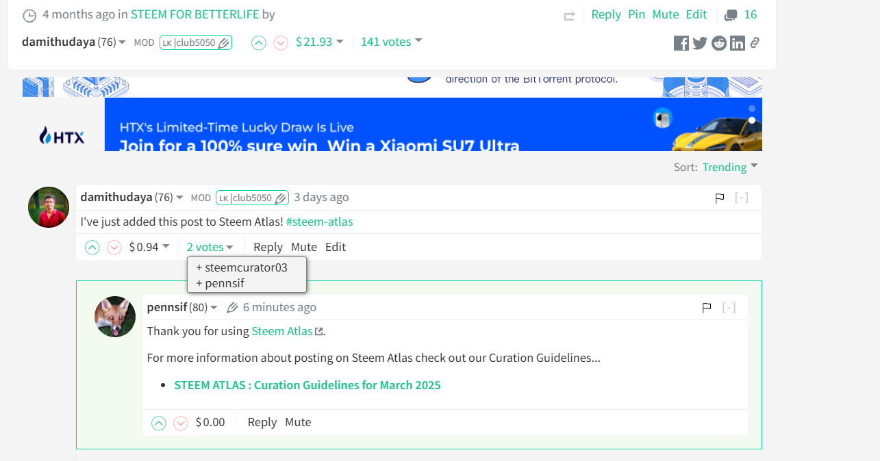Share post on Twitter
The image size is (880, 461).
click(700, 43)
